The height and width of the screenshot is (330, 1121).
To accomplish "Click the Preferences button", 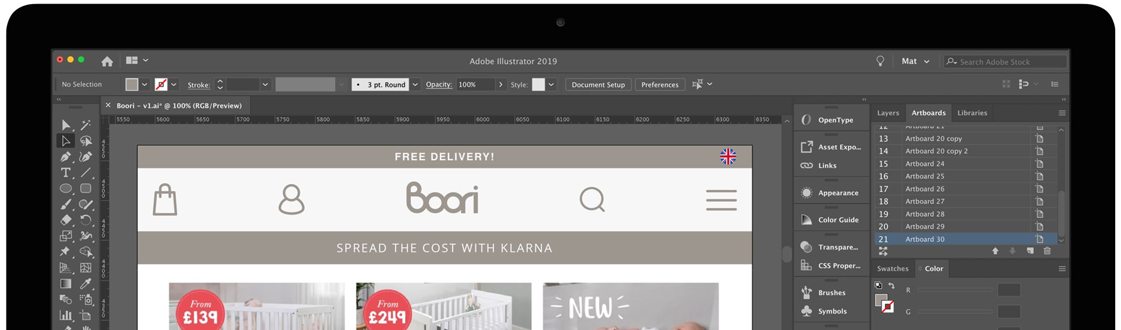I will click(660, 85).
